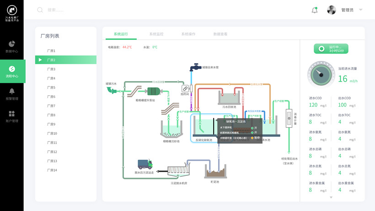This screenshot has width=375, height=211.
Task: Open the 管理员 account dropdown arrow
Action: (x=361, y=10)
